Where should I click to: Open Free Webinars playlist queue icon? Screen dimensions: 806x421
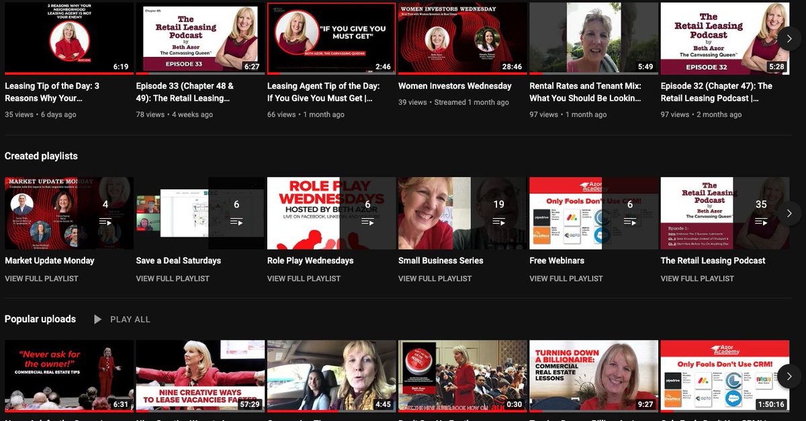630,221
